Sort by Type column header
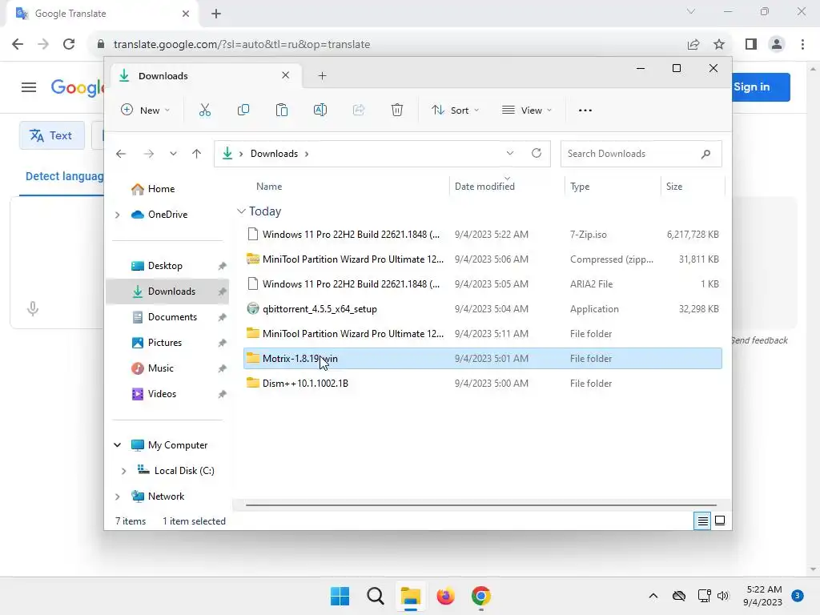The width and height of the screenshot is (820, 615). 580,186
